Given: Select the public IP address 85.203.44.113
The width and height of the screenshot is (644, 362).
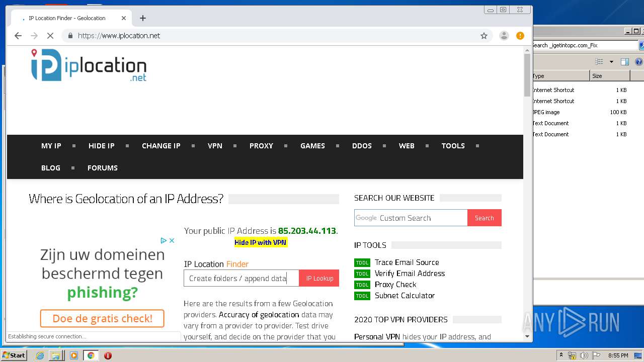Looking at the screenshot, I should [307, 231].
